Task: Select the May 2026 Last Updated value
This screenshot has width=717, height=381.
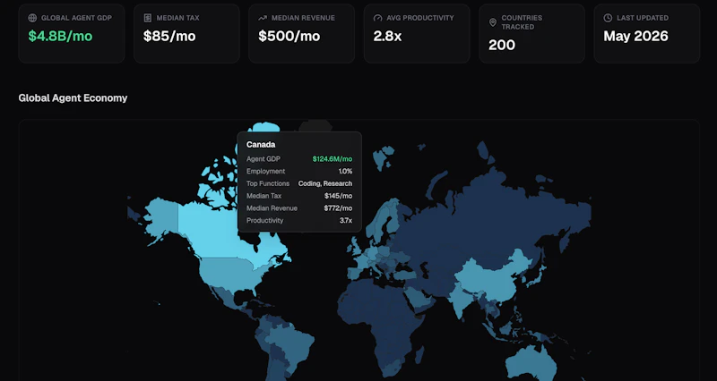Action: (635, 36)
